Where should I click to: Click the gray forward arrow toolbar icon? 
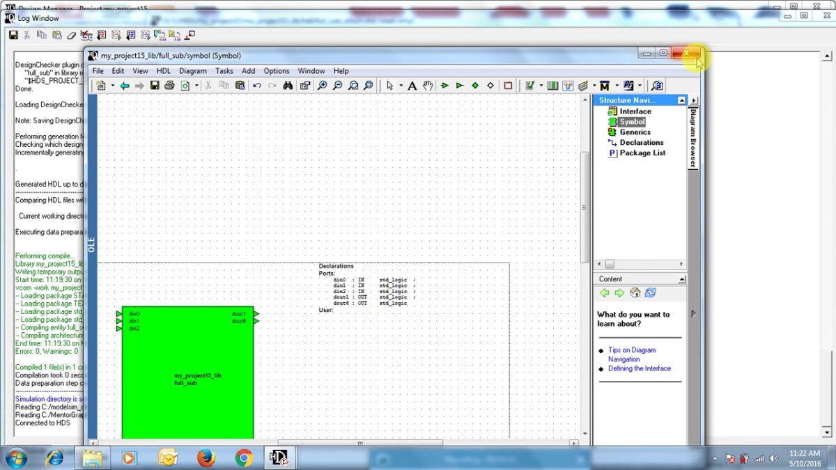click(139, 86)
